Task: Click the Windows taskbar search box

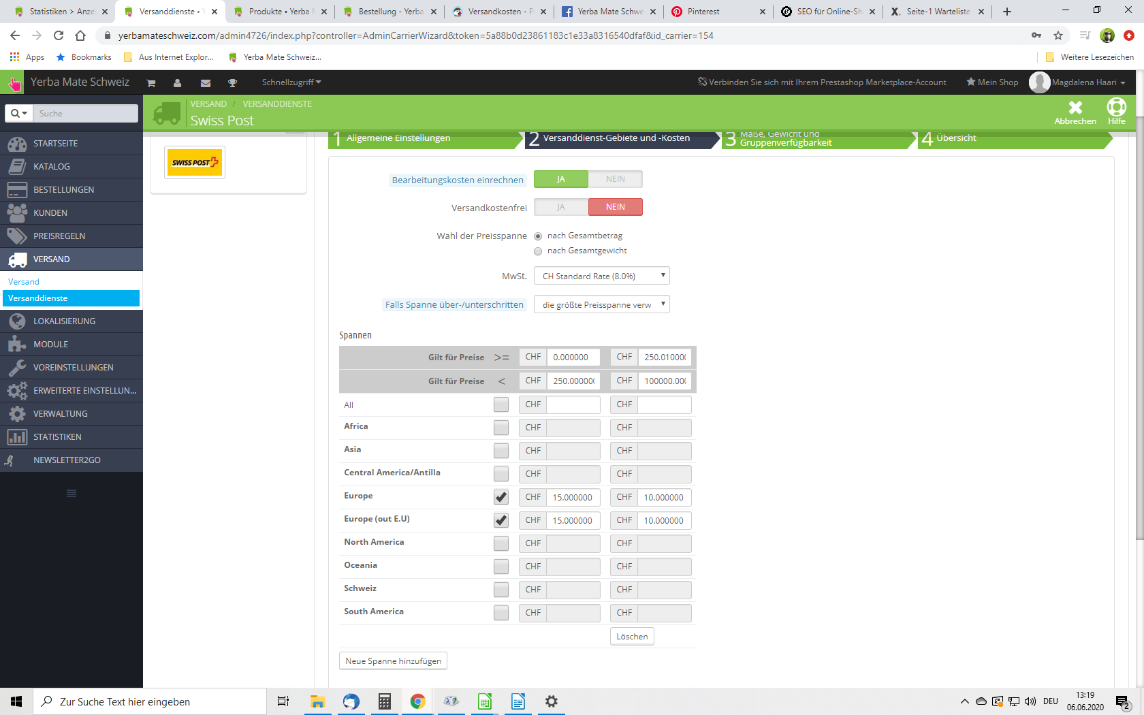Action: pos(150,701)
